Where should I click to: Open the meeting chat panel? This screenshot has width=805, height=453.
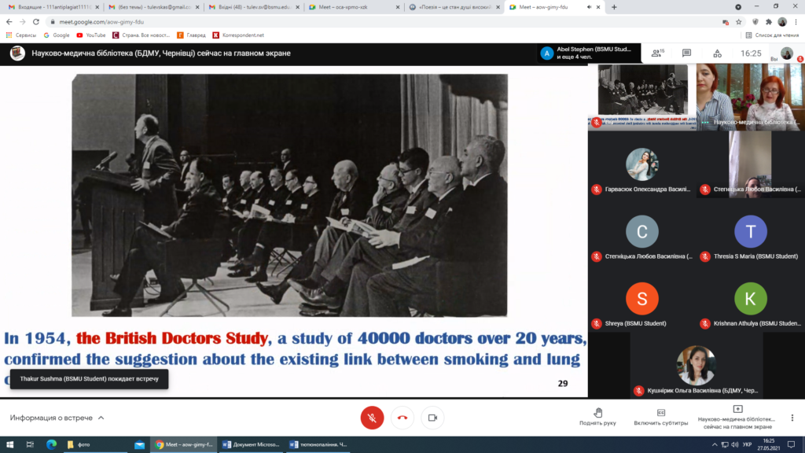click(x=686, y=53)
